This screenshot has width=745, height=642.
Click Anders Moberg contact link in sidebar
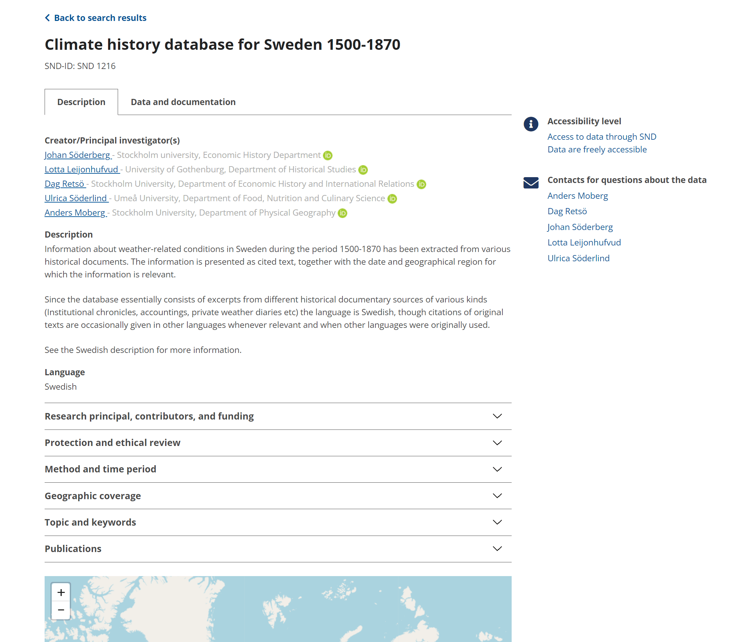click(x=578, y=196)
